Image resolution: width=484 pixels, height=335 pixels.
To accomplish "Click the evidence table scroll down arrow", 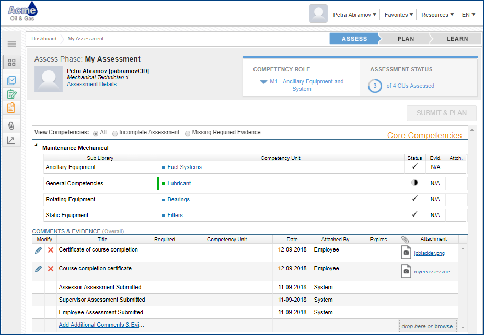I will click(463, 328).
